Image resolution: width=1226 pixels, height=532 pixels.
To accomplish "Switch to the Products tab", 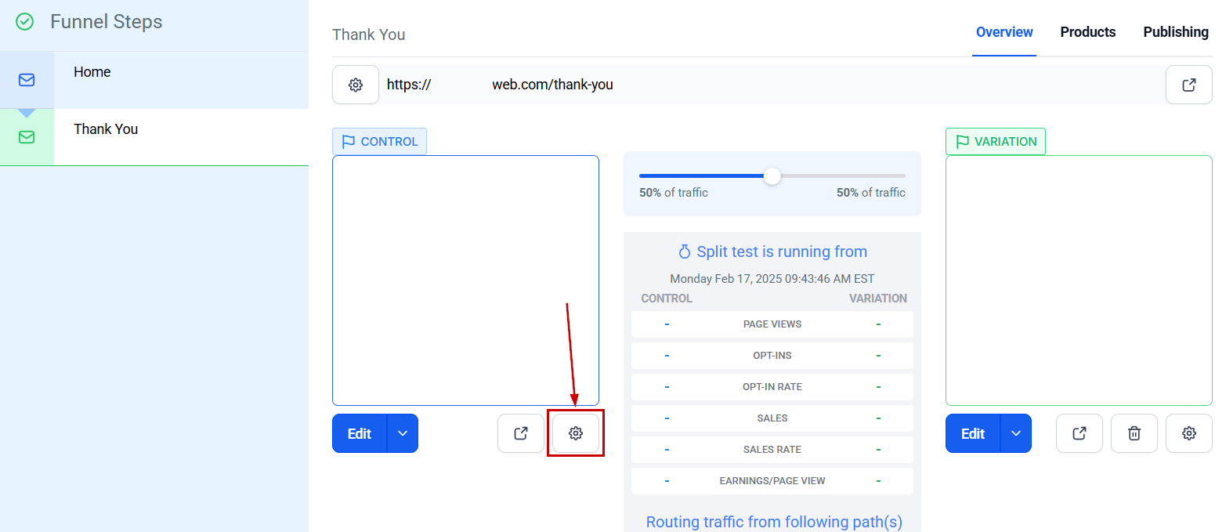I will [x=1088, y=32].
